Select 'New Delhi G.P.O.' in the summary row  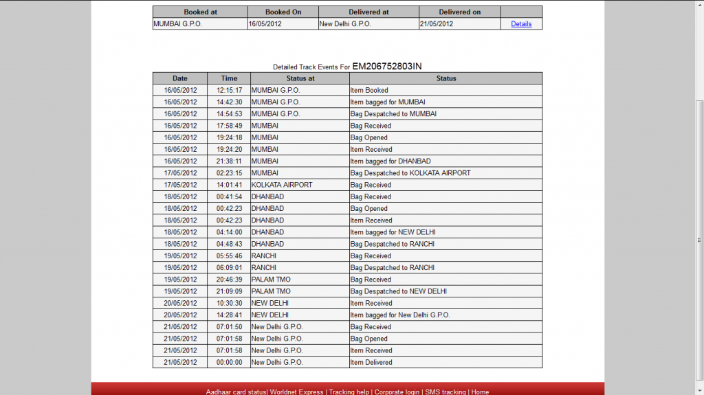click(x=368, y=24)
